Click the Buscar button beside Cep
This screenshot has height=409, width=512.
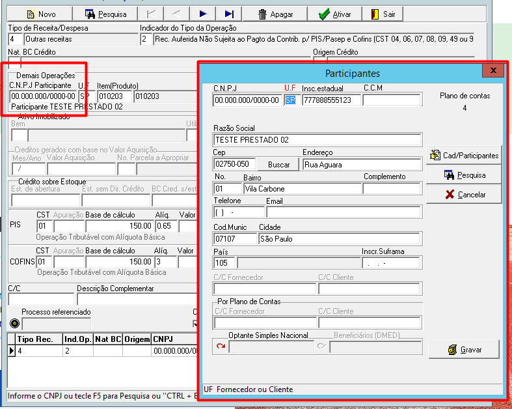pos(278,165)
